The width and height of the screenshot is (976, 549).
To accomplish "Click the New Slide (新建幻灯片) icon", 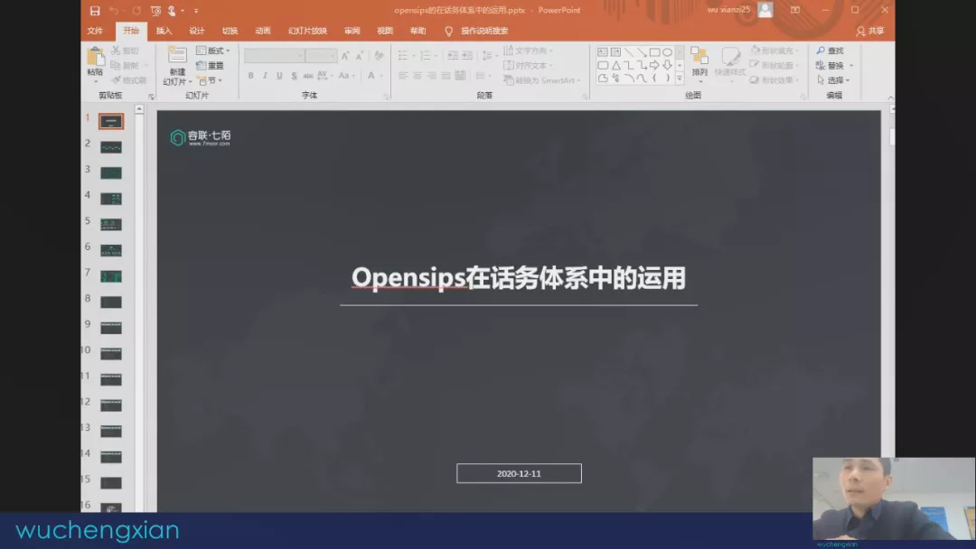I will [x=177, y=56].
